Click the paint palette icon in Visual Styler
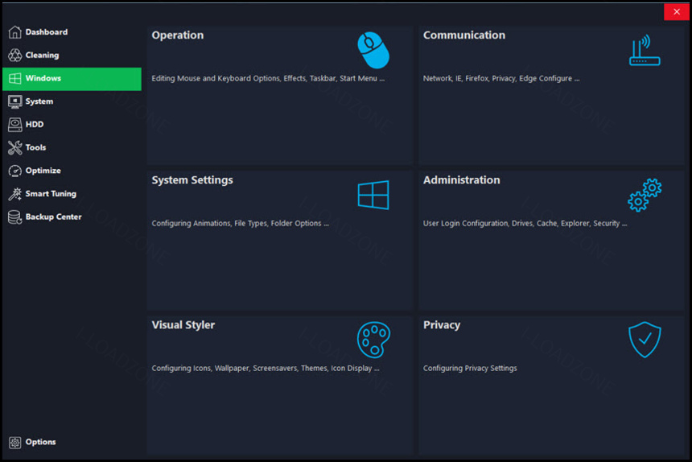 click(373, 340)
